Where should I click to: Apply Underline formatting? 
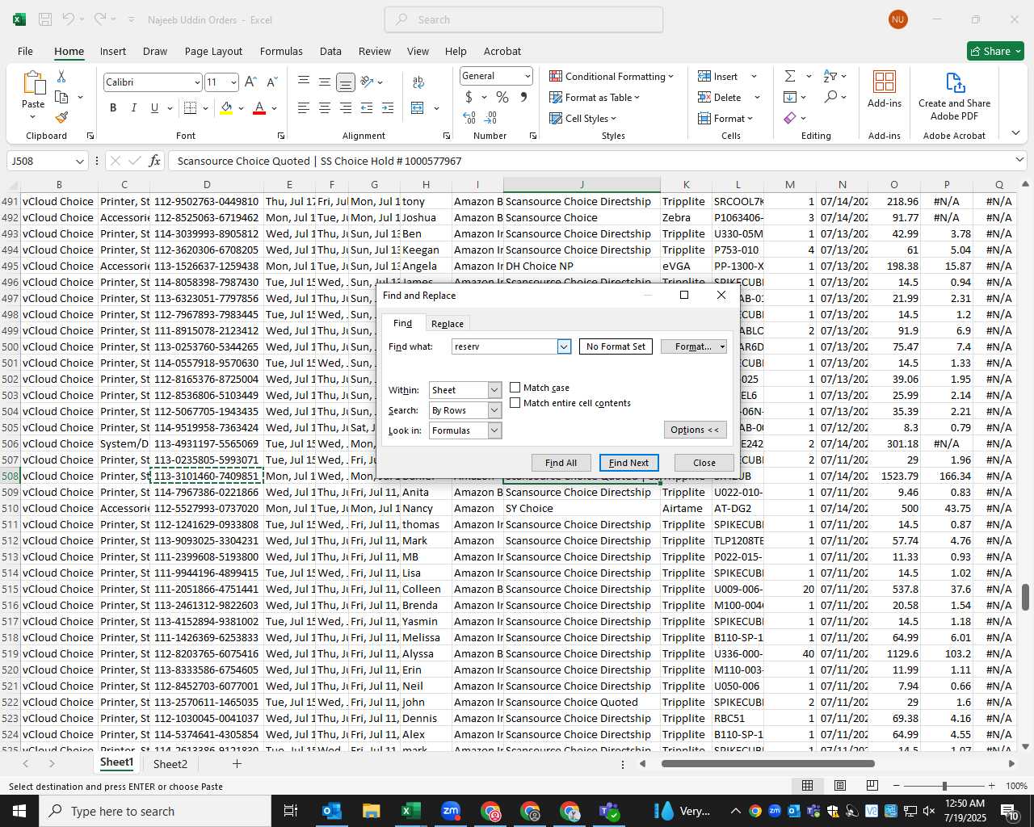(154, 107)
